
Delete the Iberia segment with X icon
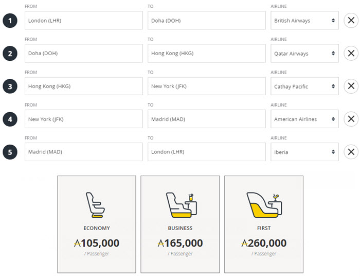(351, 152)
